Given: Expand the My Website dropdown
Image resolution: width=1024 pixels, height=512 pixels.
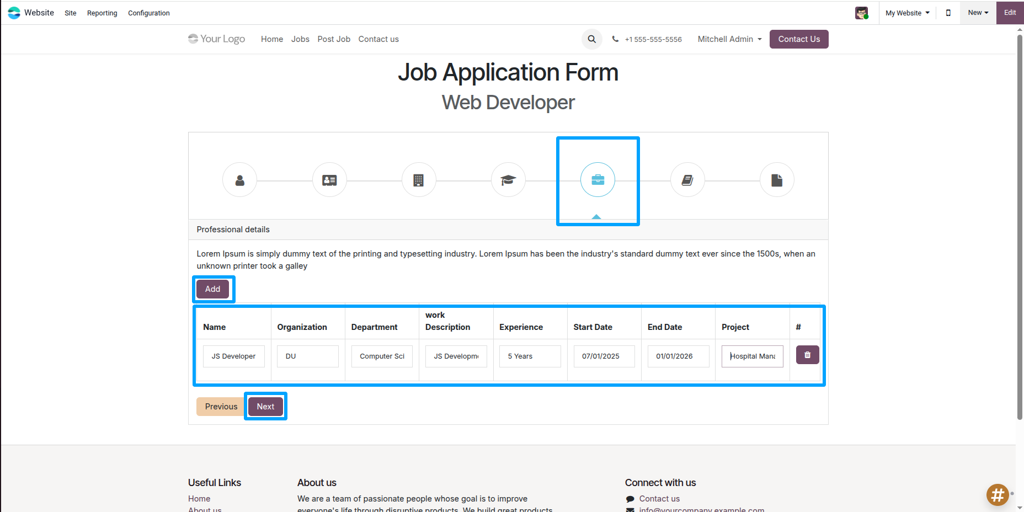Looking at the screenshot, I should tap(908, 13).
